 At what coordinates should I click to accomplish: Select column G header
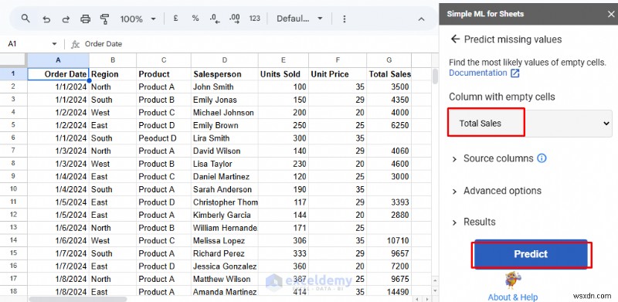389,60
